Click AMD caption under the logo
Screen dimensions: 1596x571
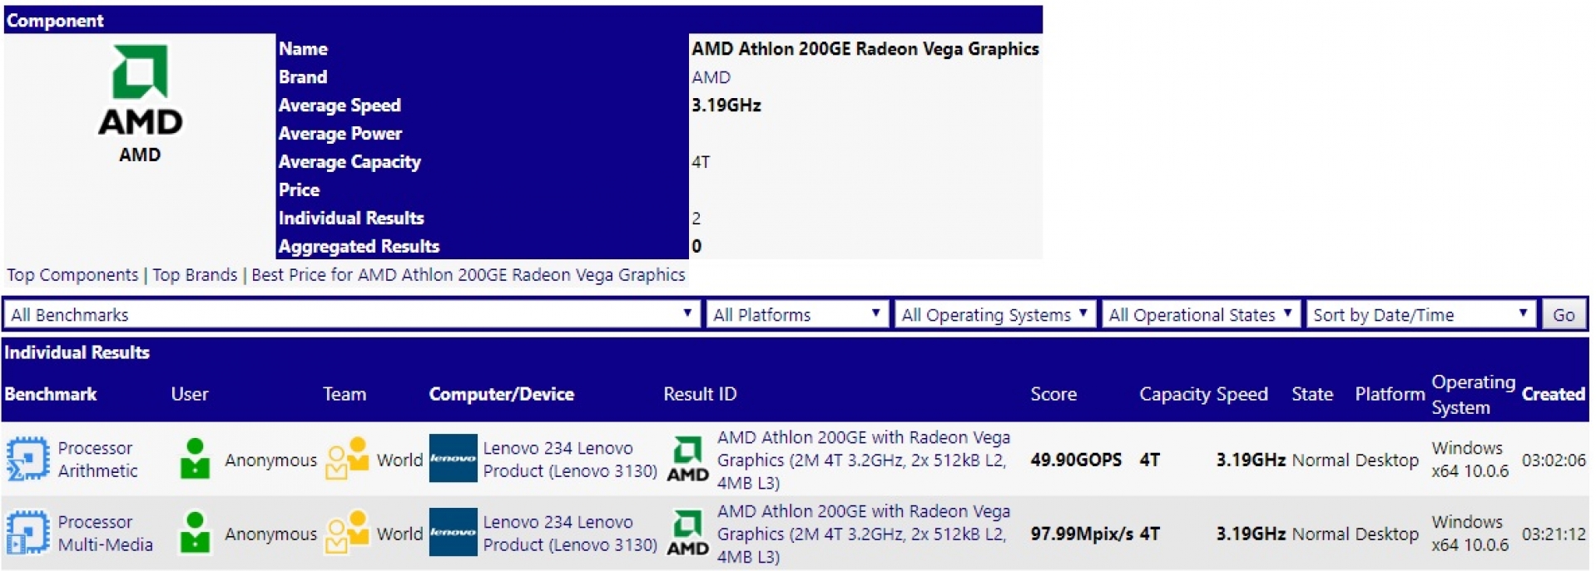140,155
